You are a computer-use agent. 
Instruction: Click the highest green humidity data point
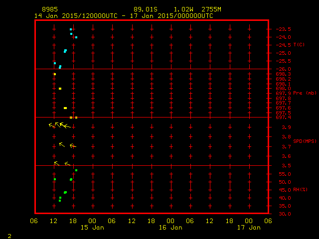76,170
